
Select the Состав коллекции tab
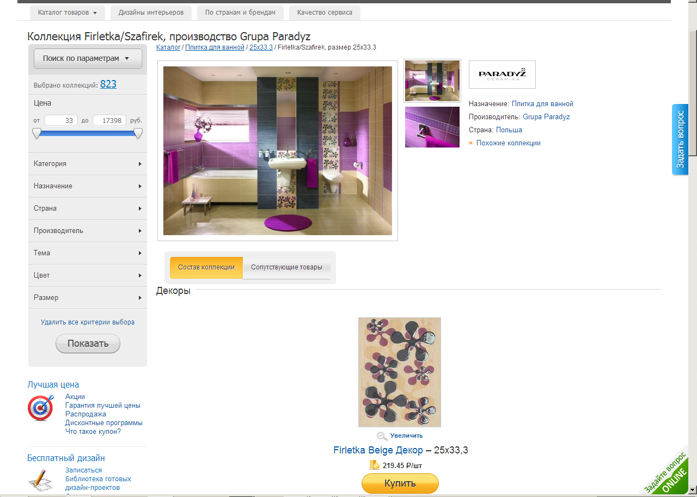point(206,267)
